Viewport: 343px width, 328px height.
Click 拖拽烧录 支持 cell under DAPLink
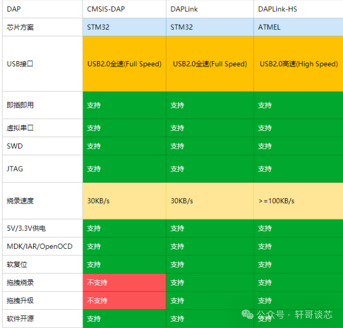210,282
